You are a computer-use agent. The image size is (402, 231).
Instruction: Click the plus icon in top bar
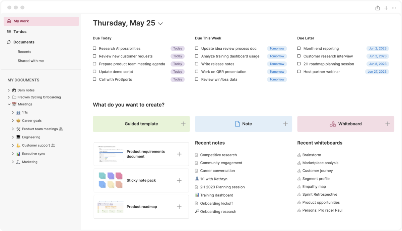(386, 8)
